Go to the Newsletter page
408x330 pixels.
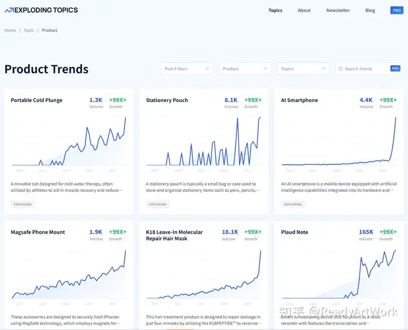[338, 10]
